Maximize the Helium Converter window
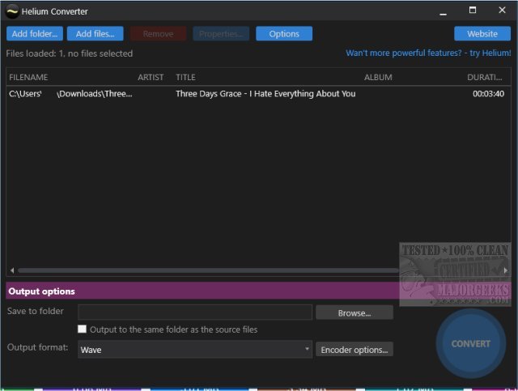 (x=473, y=11)
